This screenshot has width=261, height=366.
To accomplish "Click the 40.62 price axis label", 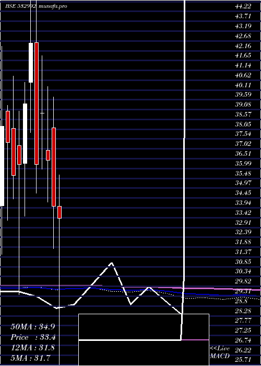I will [243, 75].
